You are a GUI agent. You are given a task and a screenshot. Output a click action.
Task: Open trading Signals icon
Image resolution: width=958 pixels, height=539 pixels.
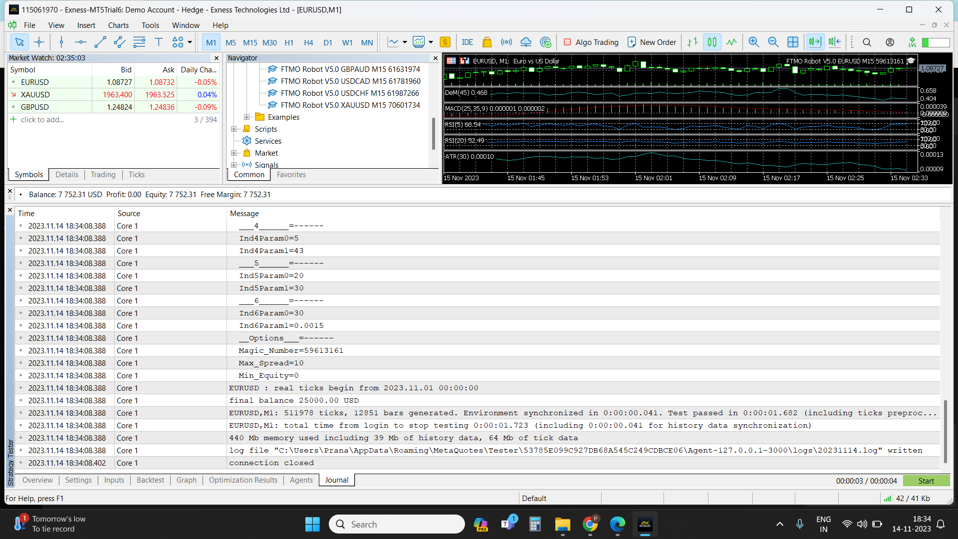(x=506, y=42)
